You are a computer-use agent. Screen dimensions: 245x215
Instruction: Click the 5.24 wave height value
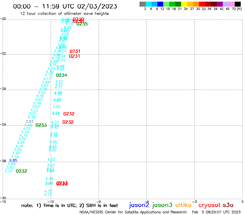pyautogui.click(x=25, y=132)
